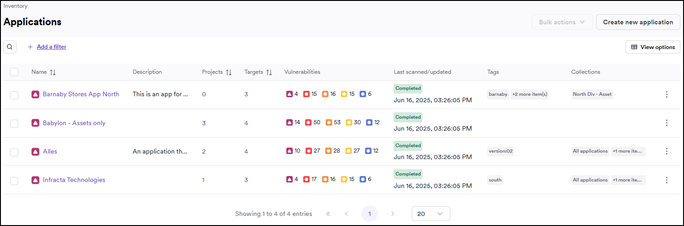Image resolution: width=684 pixels, height=226 pixels.
Task: Select page 1 in pagination
Action: click(370, 214)
